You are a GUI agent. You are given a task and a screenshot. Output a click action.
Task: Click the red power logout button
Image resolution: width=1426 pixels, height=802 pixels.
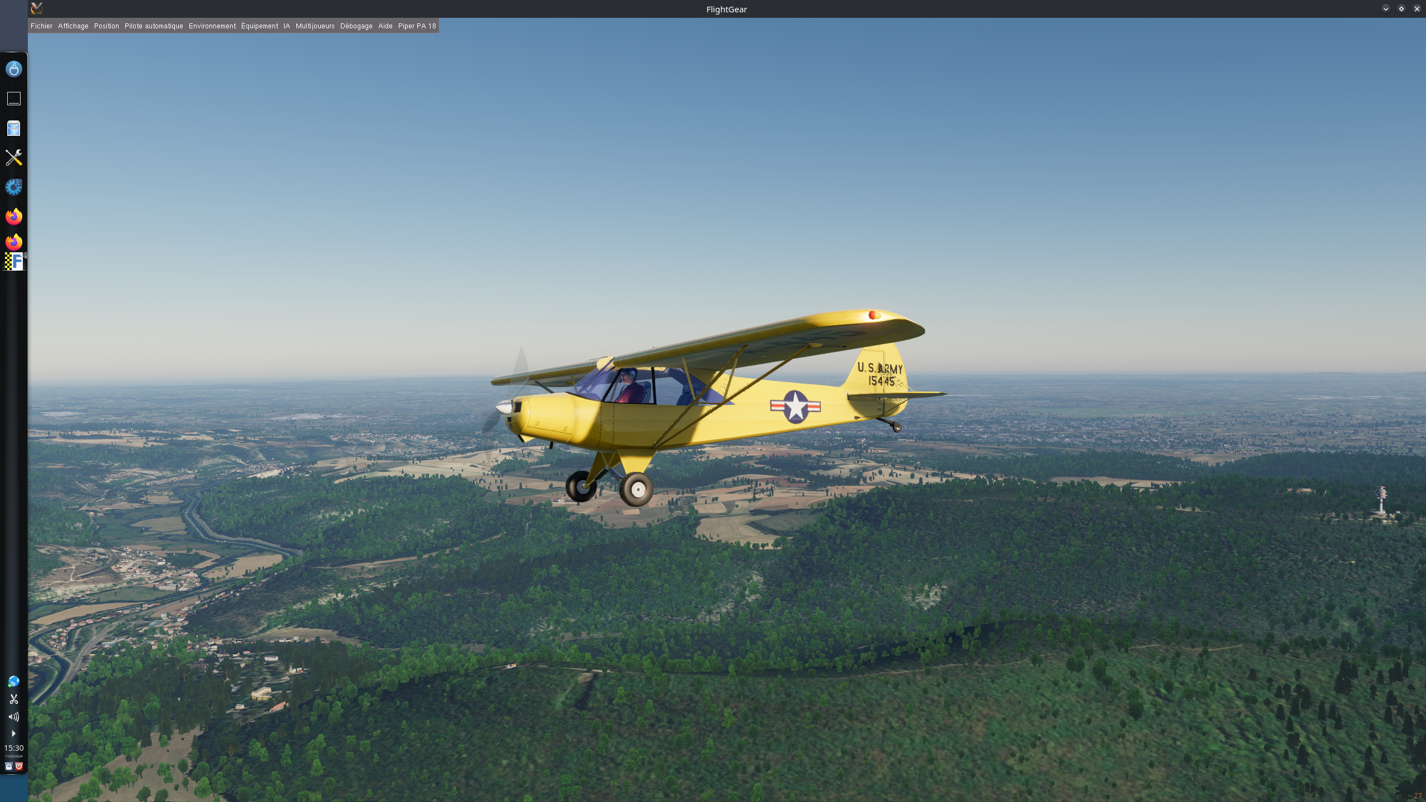(x=19, y=766)
